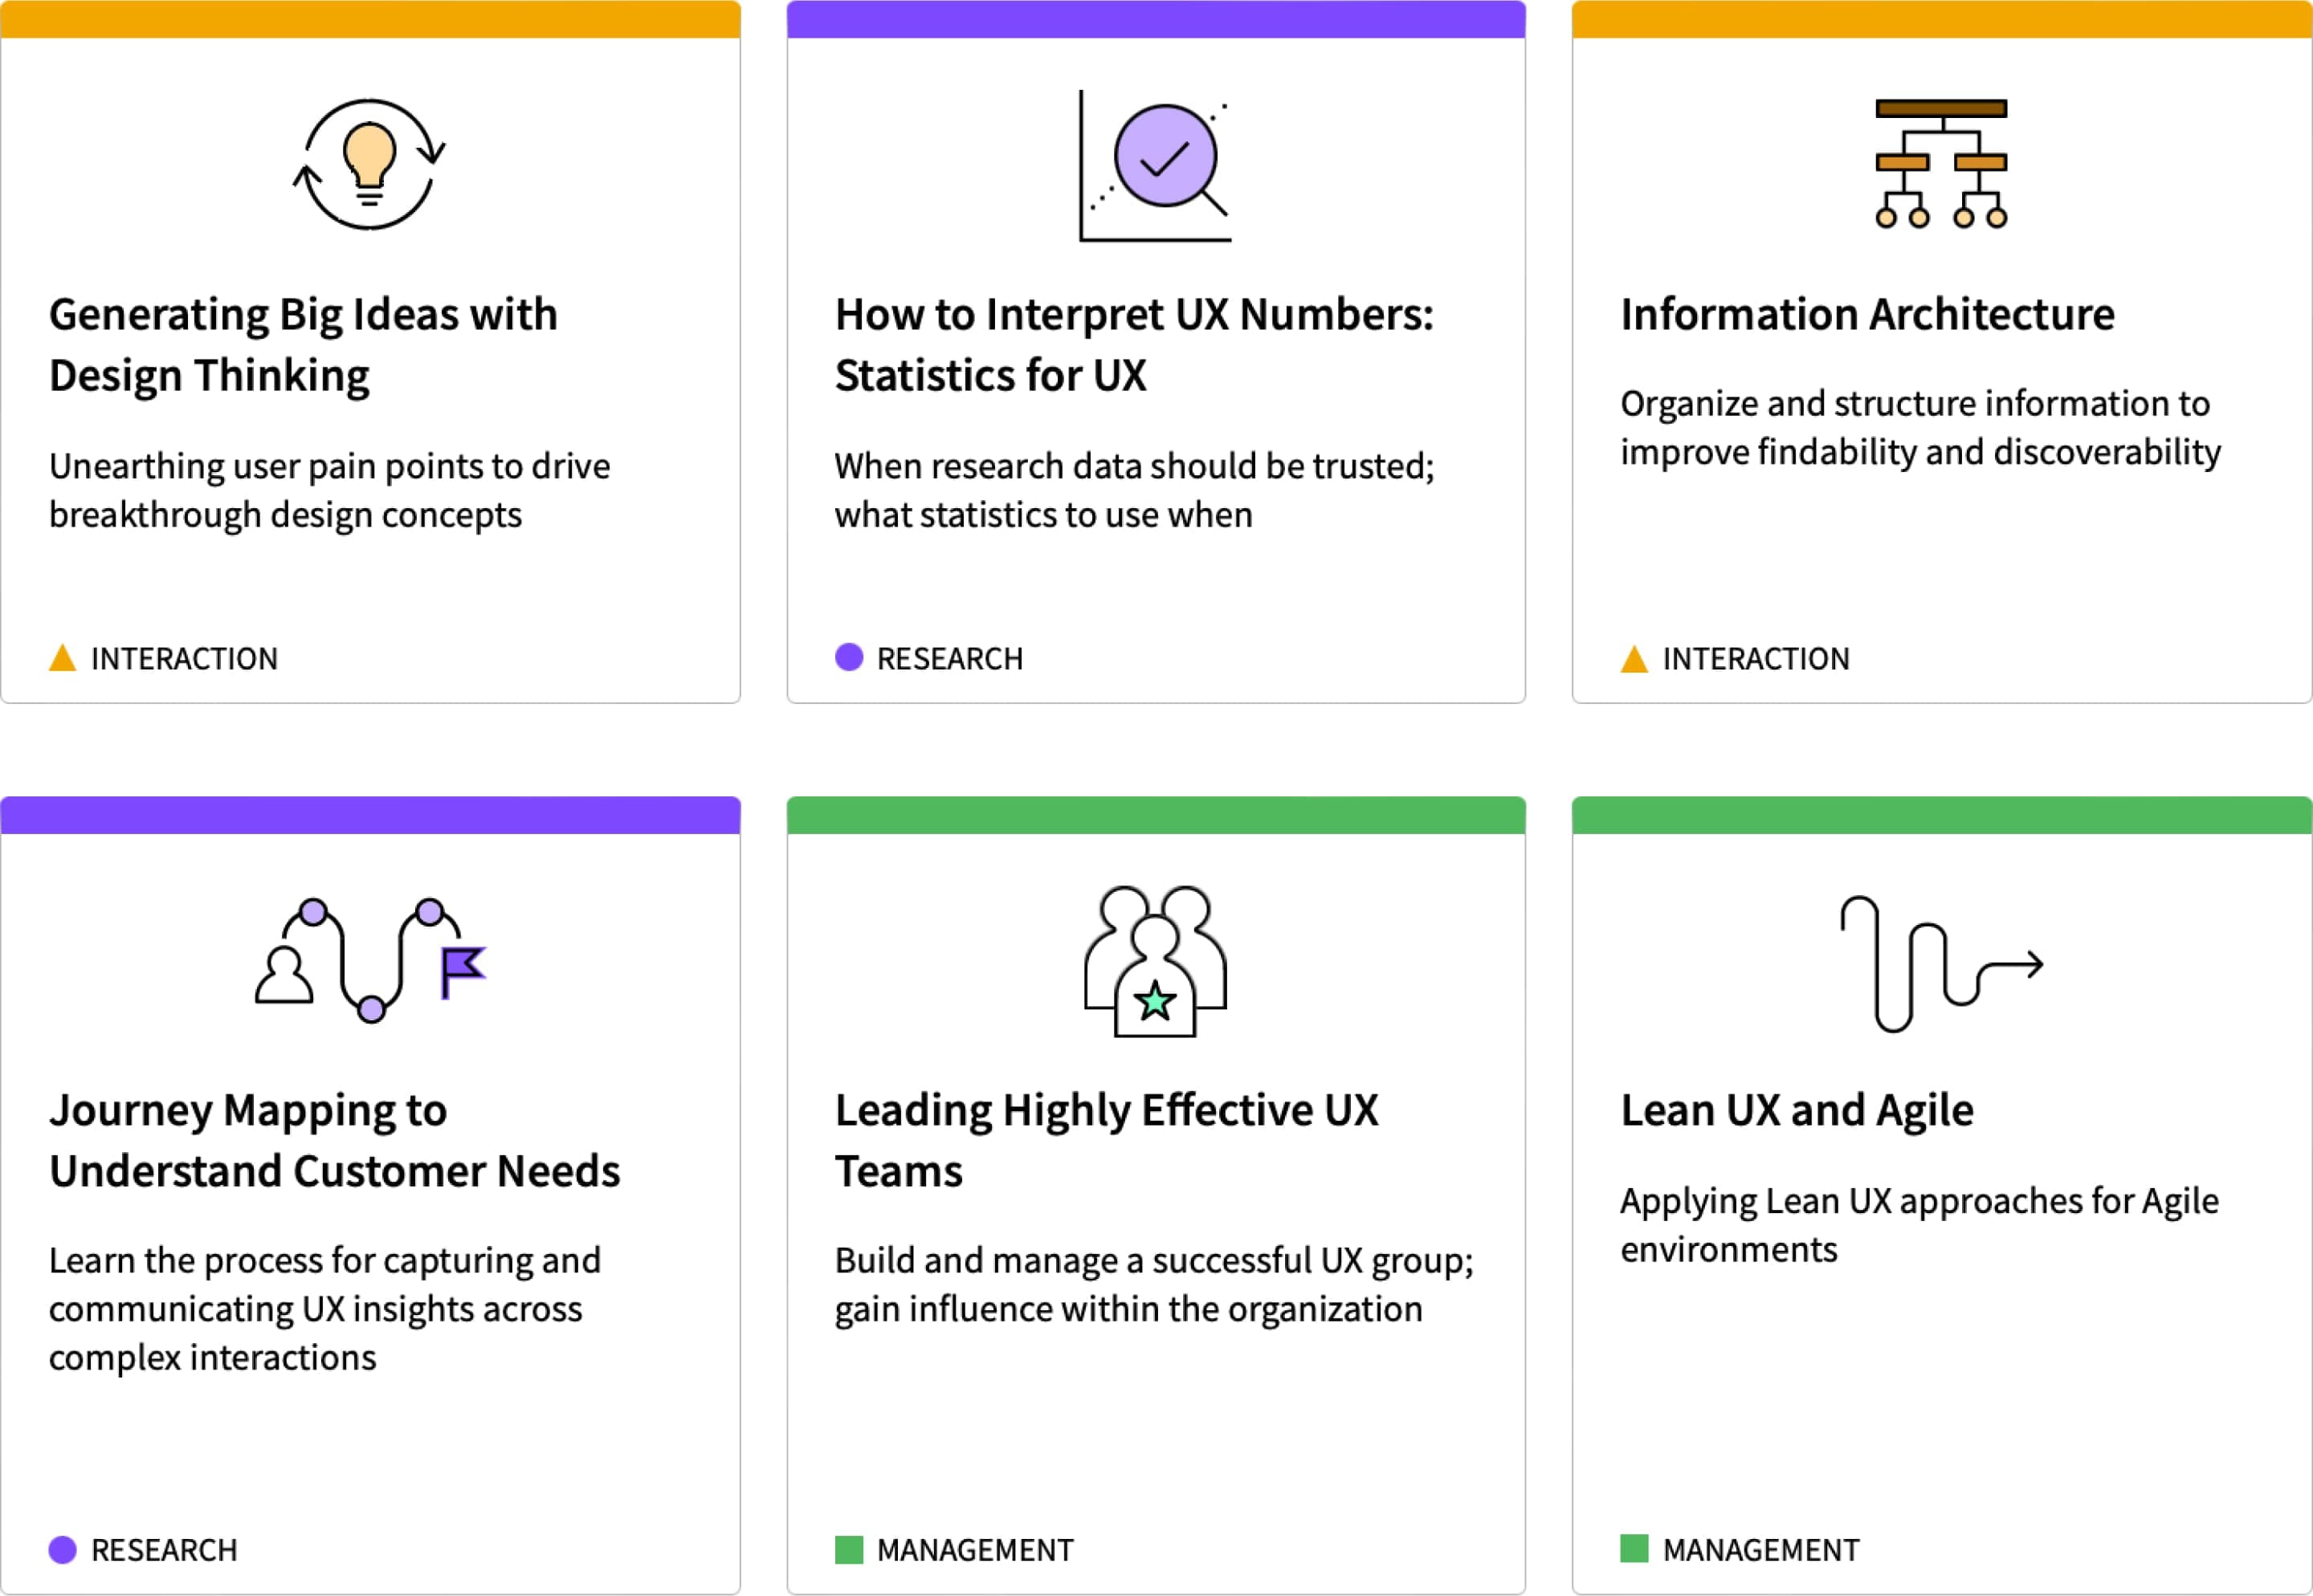Click orange top bar of Design Thinking card
The height and width of the screenshot is (1596, 2313).
point(370,19)
